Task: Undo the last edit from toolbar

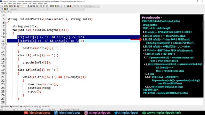Action: point(22,6)
